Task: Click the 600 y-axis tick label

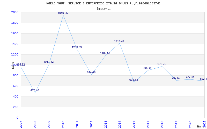Action: click(16, 86)
